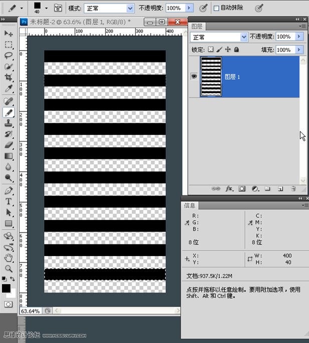Viewport: 309px width, 343px height.
Task: Click the Layer 1 thumbnail
Action: click(x=211, y=76)
